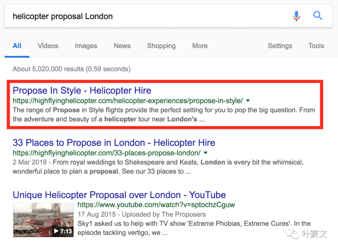This screenshot has height=249, width=338.
Task: Click the snippet starting 'Sky1 asked us to help'
Action: click(x=194, y=228)
